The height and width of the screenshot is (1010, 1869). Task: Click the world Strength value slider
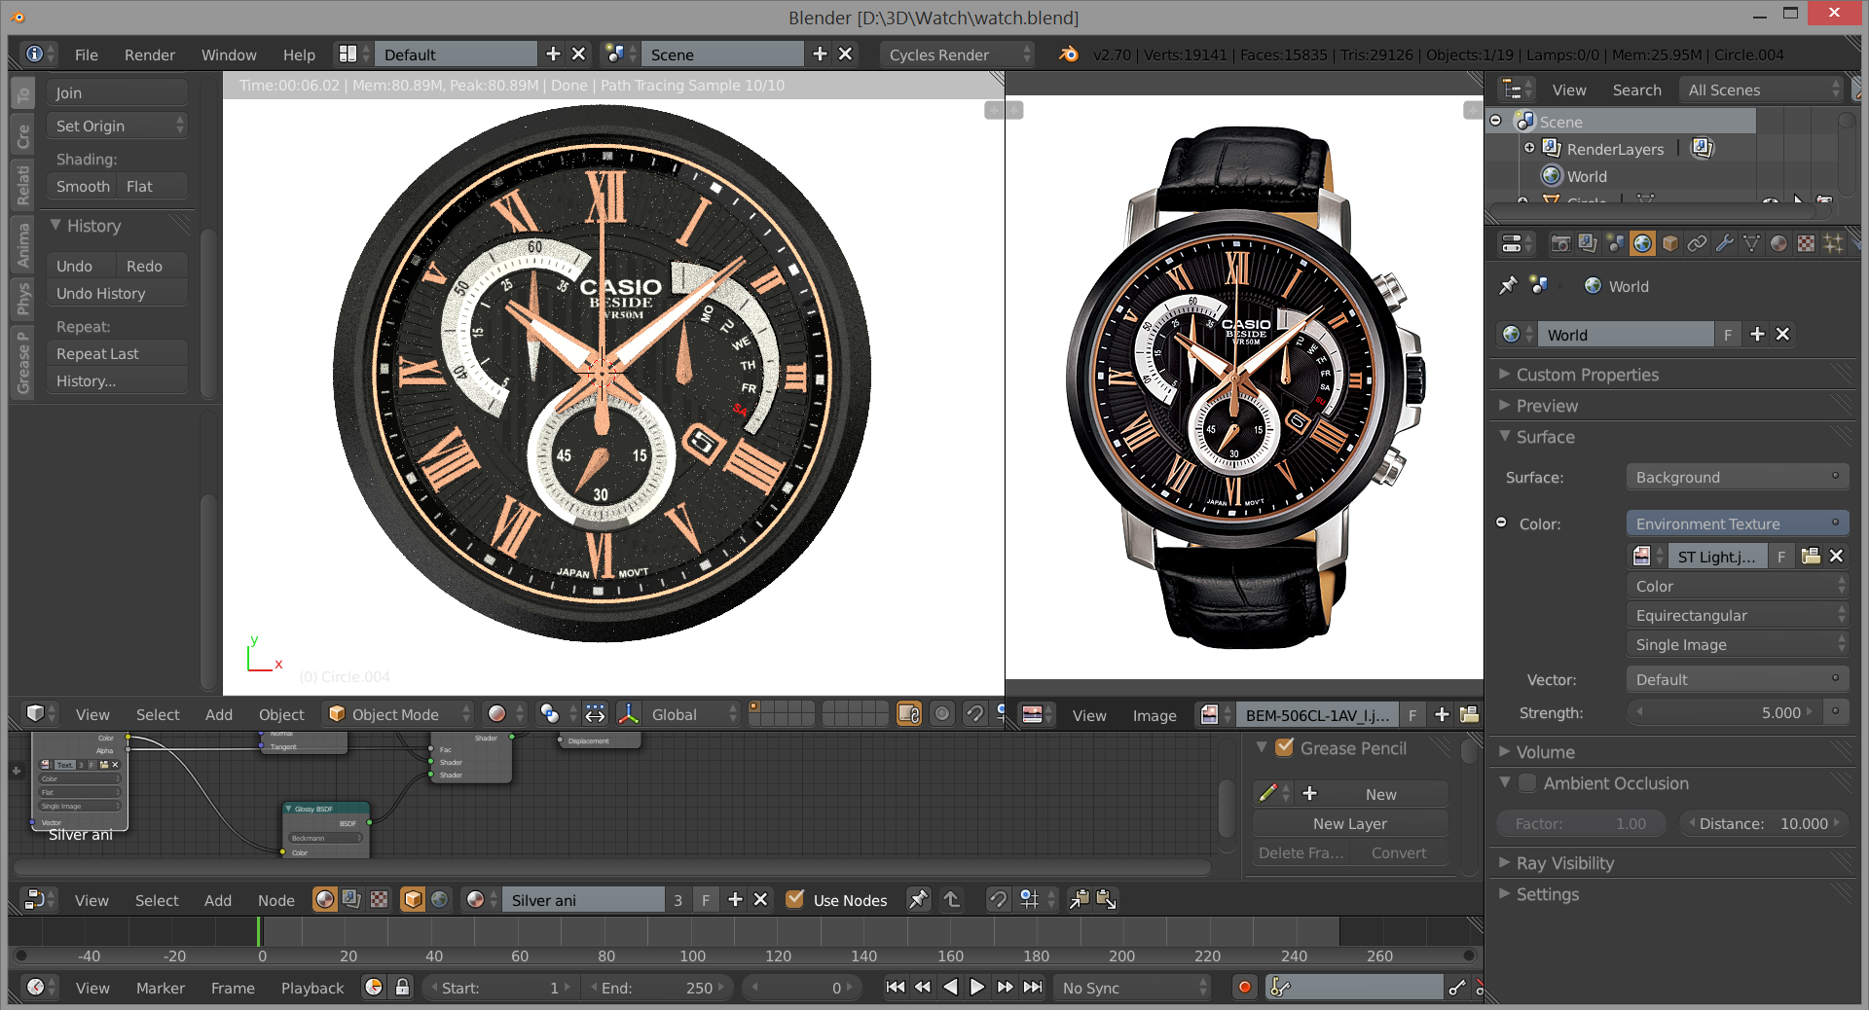(x=1723, y=712)
